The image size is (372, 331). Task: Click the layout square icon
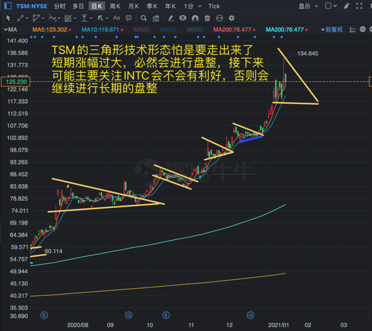(328, 6)
